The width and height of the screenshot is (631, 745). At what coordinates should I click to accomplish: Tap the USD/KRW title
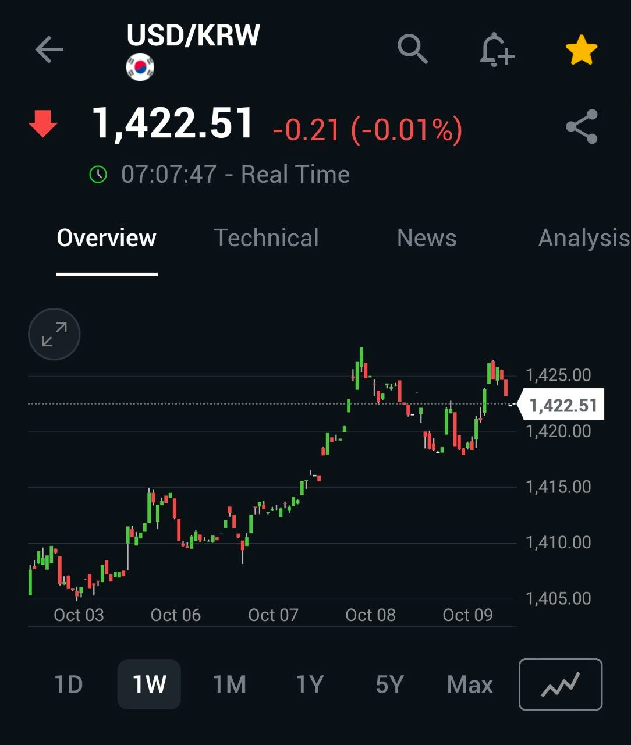193,35
